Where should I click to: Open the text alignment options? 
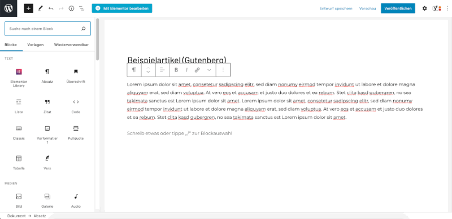tap(162, 70)
